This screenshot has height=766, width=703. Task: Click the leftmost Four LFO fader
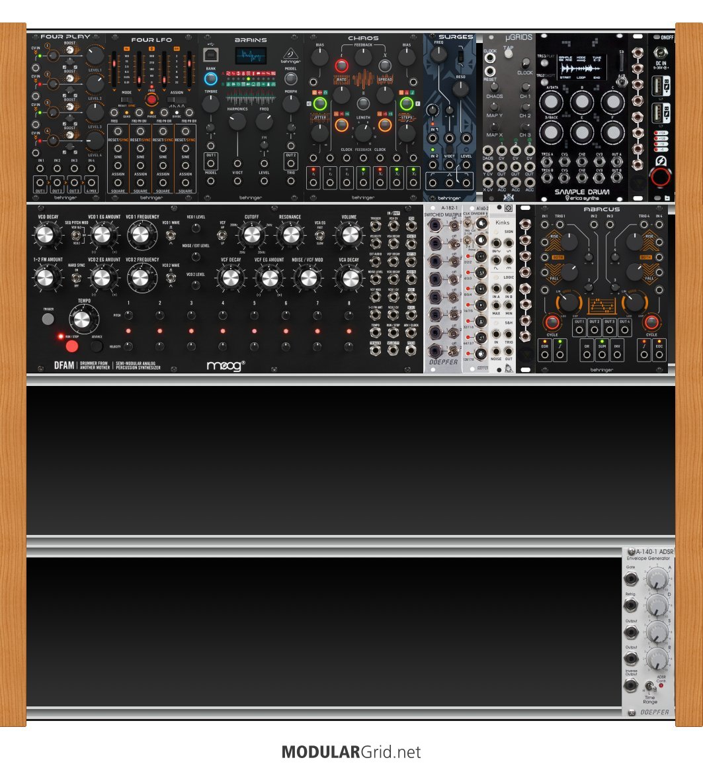[x=114, y=70]
